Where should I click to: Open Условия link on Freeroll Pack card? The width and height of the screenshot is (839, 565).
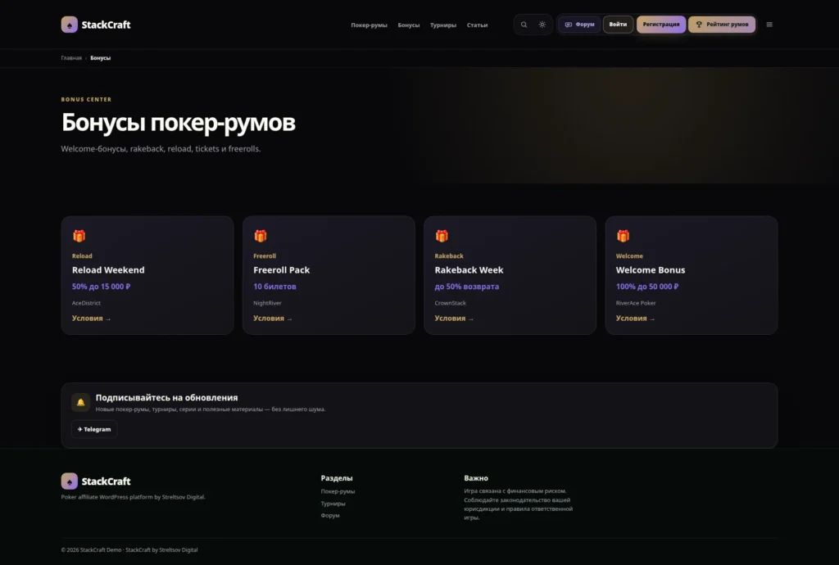click(273, 319)
